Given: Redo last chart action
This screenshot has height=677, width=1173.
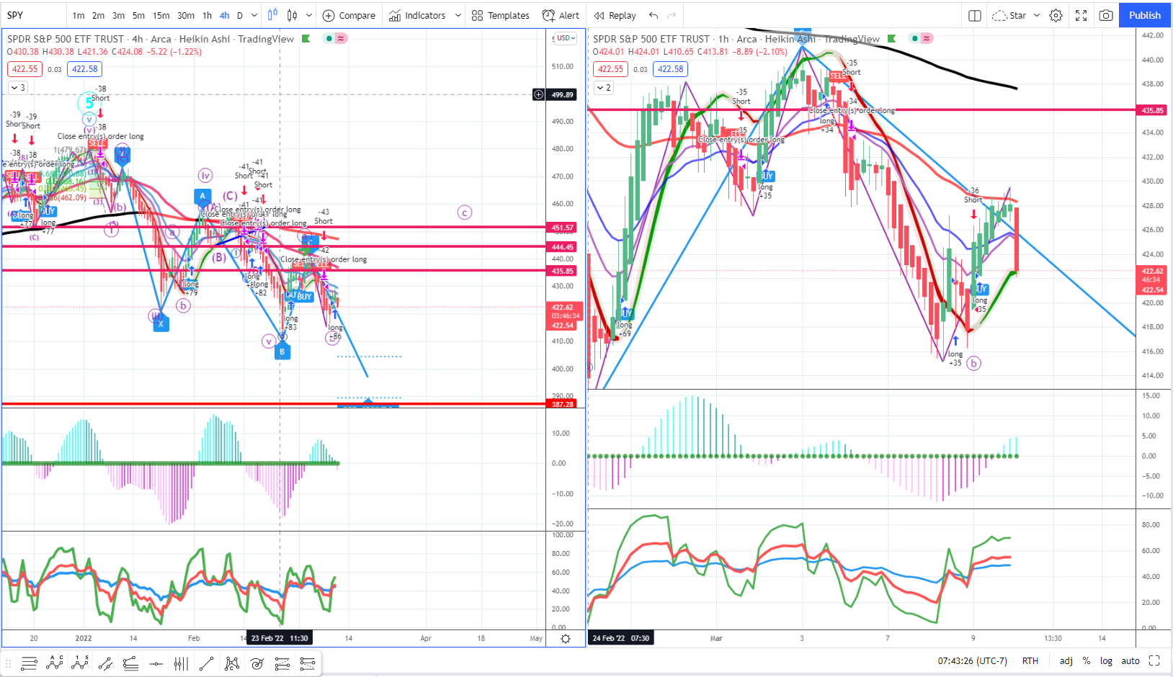Looking at the screenshot, I should (672, 15).
